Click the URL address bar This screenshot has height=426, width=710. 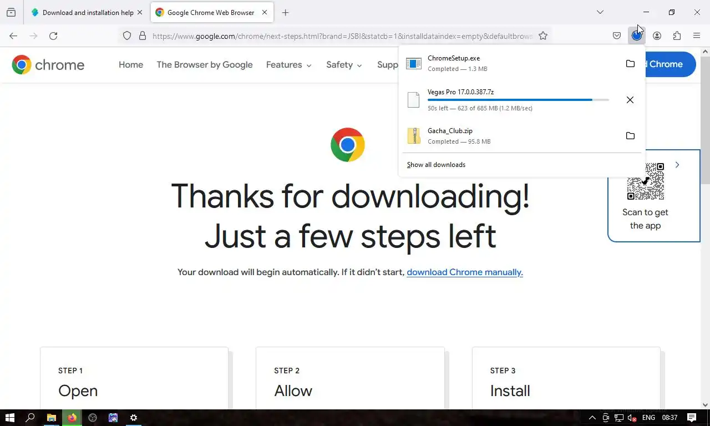click(342, 35)
